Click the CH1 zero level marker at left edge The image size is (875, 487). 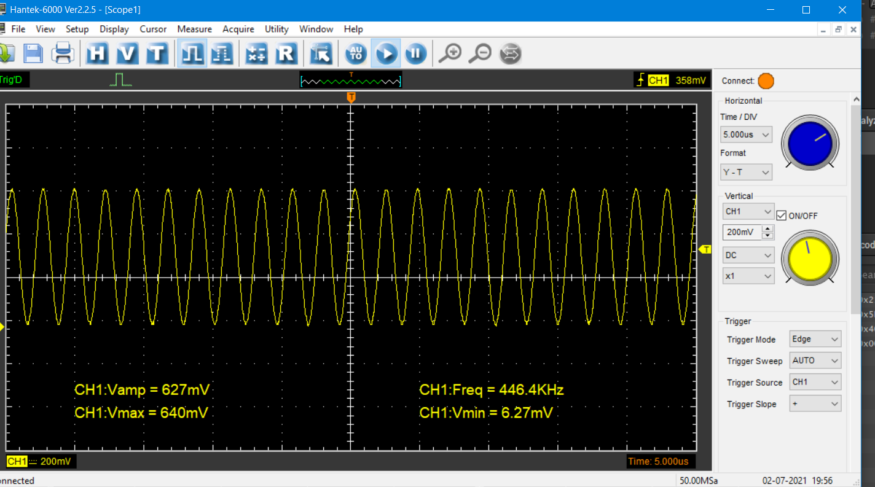click(2, 327)
